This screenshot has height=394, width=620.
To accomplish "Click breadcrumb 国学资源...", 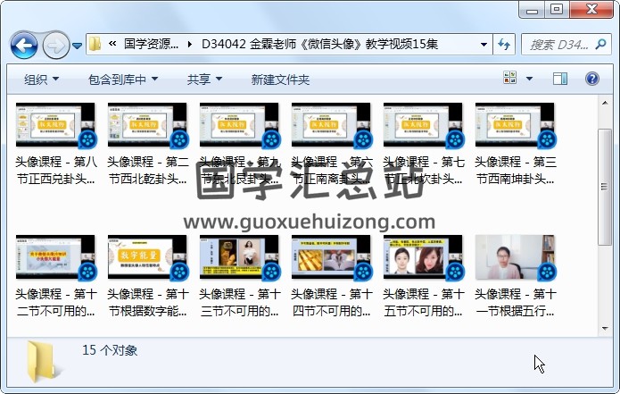I will tap(151, 44).
